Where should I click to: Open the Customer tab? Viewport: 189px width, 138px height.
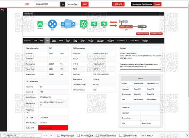[x=27, y=41]
